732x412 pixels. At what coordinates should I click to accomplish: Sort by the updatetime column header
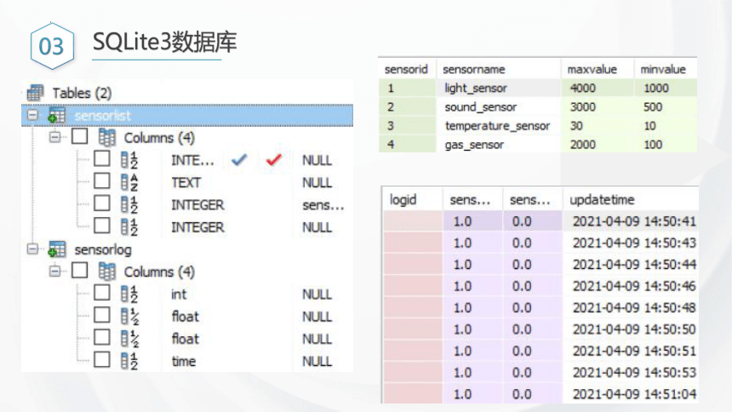[x=631, y=199]
